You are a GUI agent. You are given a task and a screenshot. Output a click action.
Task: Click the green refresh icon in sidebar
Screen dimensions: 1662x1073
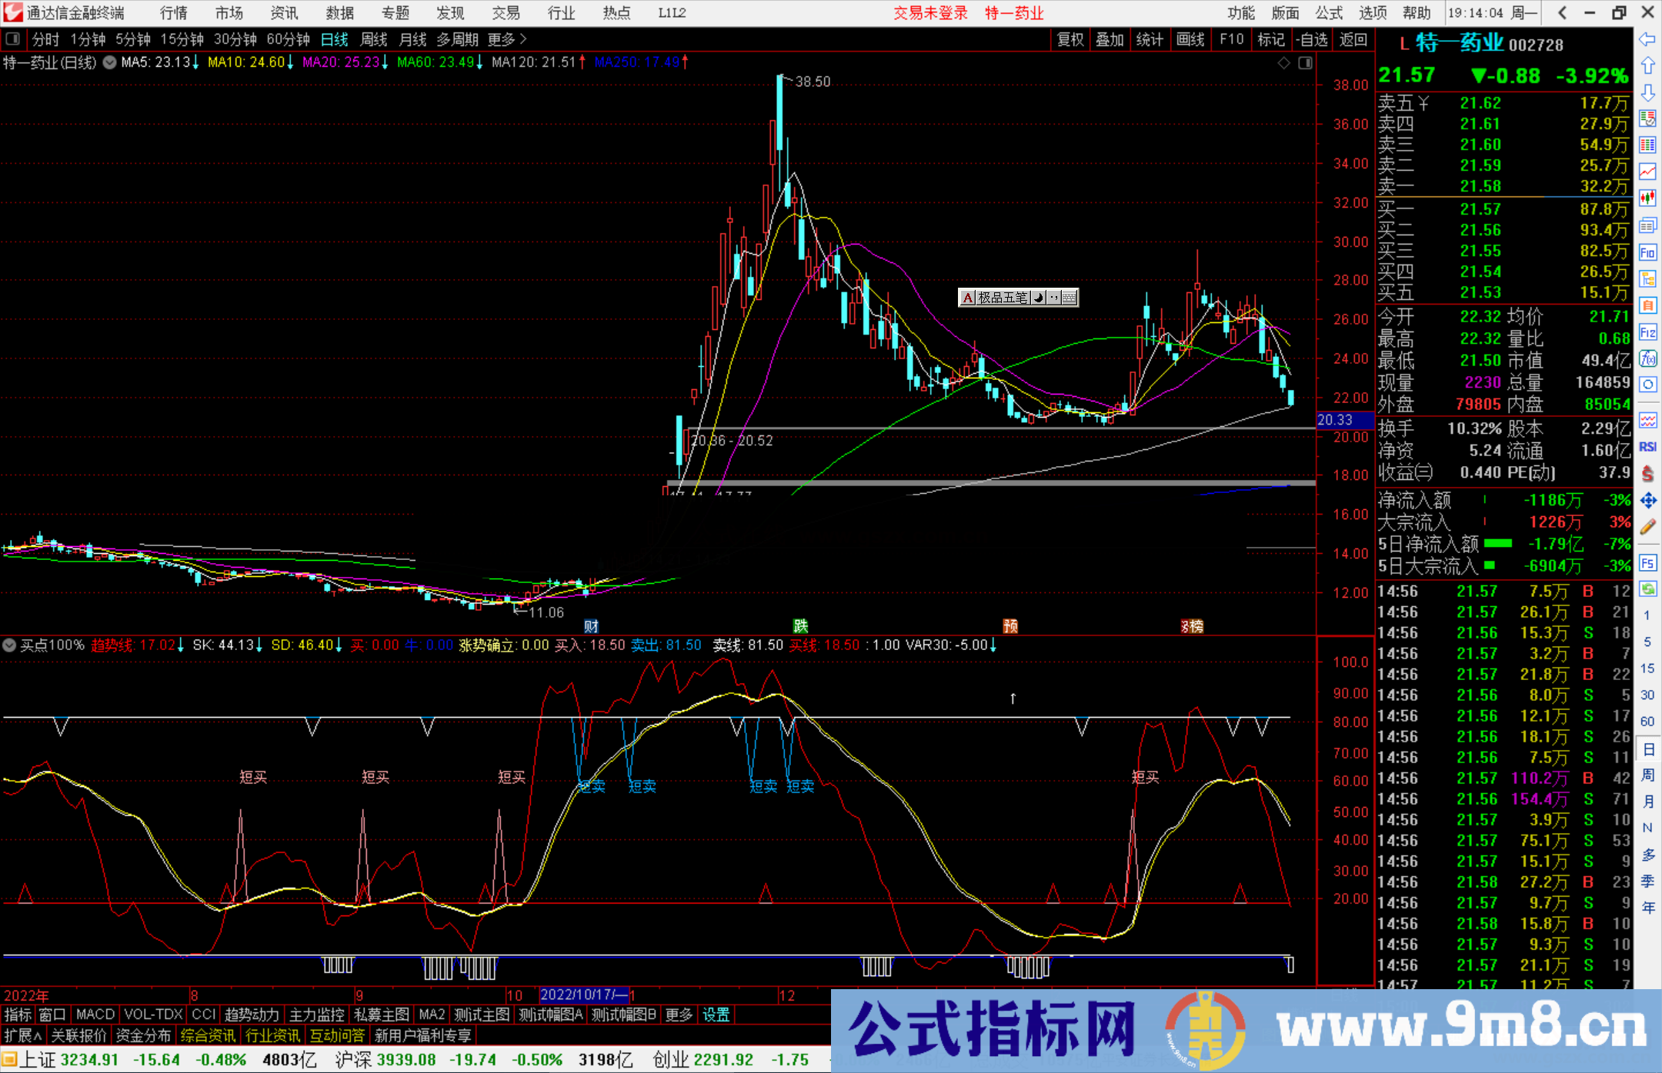click(1647, 589)
